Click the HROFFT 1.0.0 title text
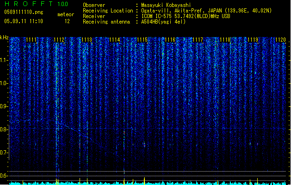 37,4
